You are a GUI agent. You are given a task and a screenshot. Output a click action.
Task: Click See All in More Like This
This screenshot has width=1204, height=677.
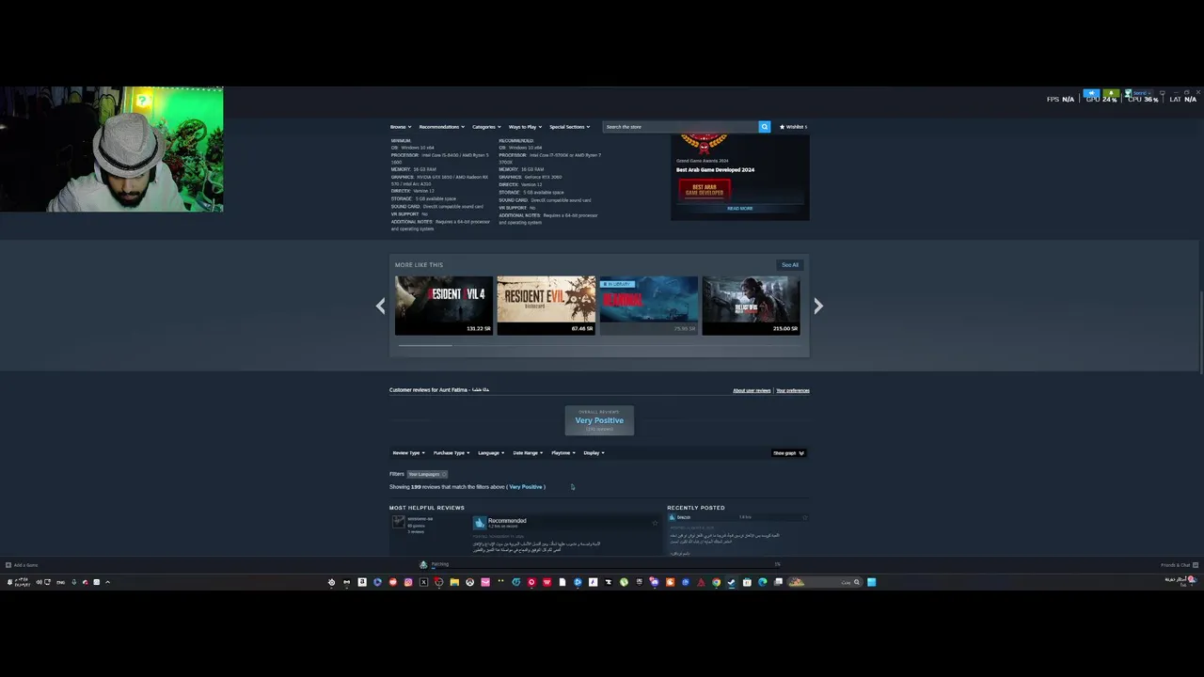click(x=790, y=265)
